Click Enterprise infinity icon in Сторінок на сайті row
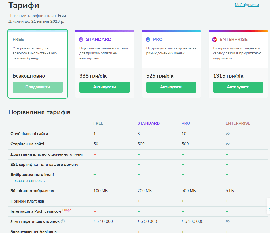 [x=227, y=144]
